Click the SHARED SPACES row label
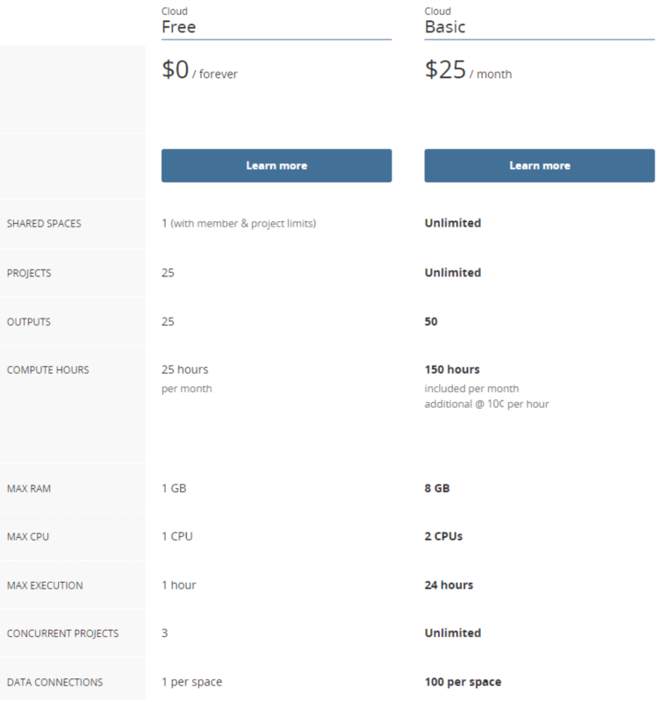Viewport: 661px width, 702px height. point(43,224)
